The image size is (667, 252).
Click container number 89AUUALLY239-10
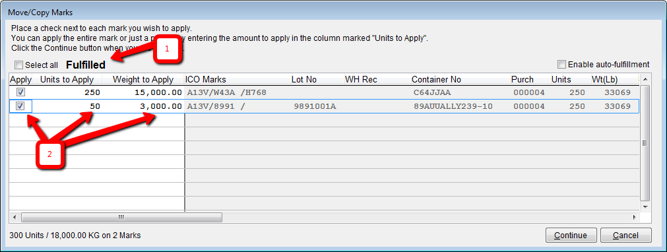453,106
